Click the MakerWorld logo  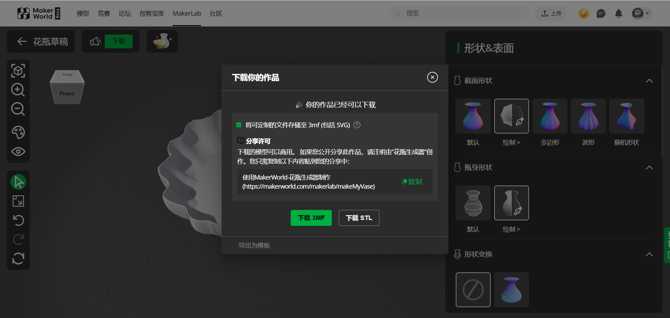(39, 13)
